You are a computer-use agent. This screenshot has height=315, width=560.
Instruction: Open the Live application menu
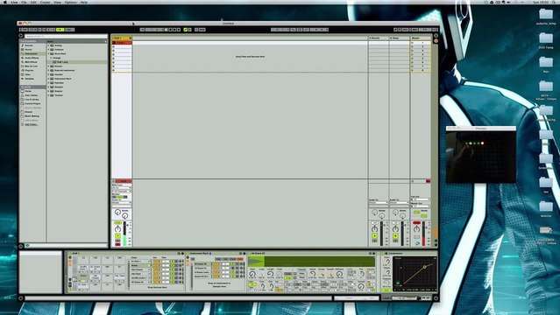click(x=14, y=2)
